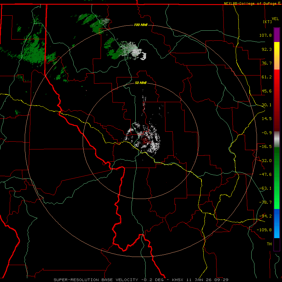Click the purple segment of the color bar
The image size is (282, 282).
point(277,35)
